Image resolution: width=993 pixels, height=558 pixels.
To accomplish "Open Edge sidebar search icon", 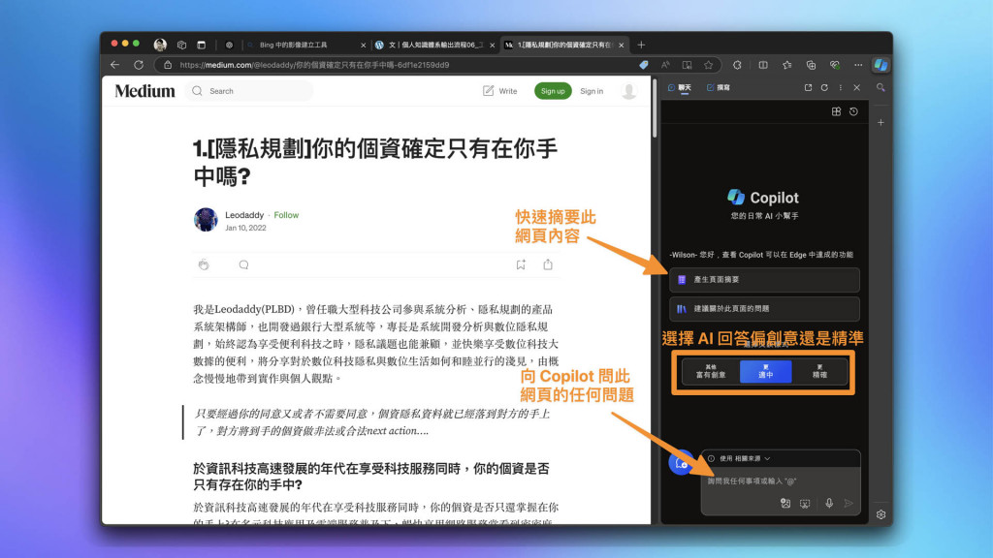I will (881, 87).
